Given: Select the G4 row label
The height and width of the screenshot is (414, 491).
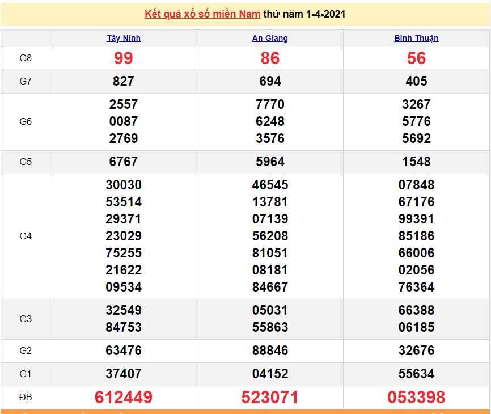Looking at the screenshot, I should (26, 236).
